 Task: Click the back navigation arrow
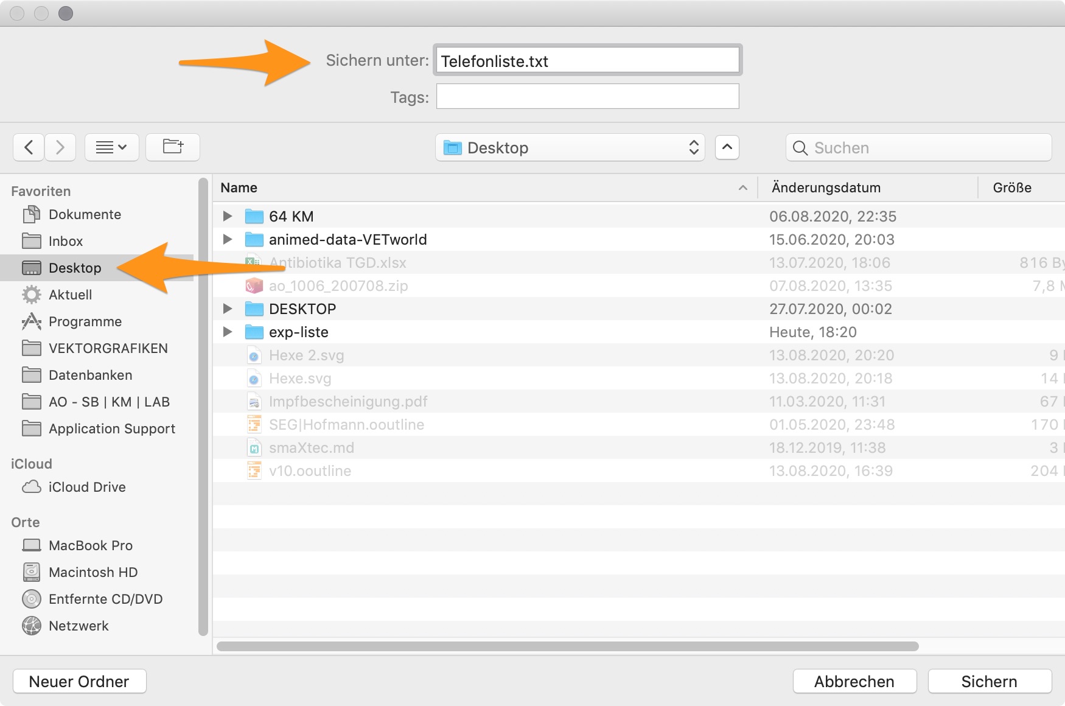(x=29, y=147)
